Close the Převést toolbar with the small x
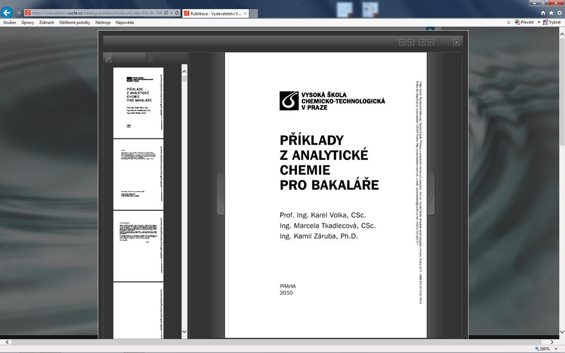Viewport: 565px width, 353px height. (508, 22)
